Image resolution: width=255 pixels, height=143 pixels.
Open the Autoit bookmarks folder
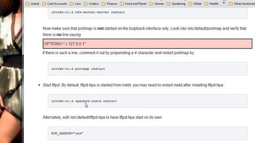coord(32,4)
